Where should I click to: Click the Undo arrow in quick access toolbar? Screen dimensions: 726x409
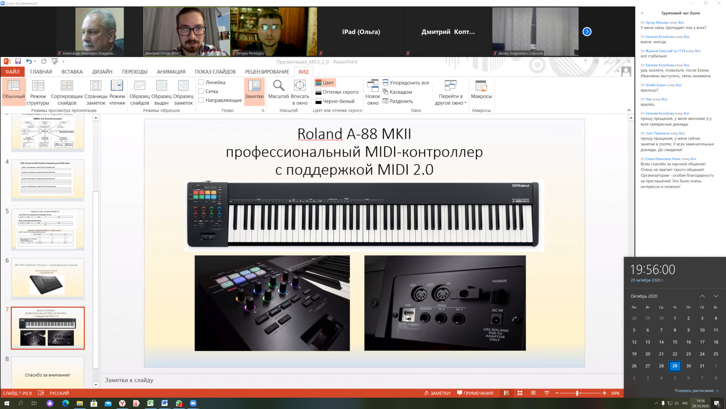29,61
